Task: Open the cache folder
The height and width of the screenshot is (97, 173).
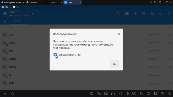Action: 86,59
